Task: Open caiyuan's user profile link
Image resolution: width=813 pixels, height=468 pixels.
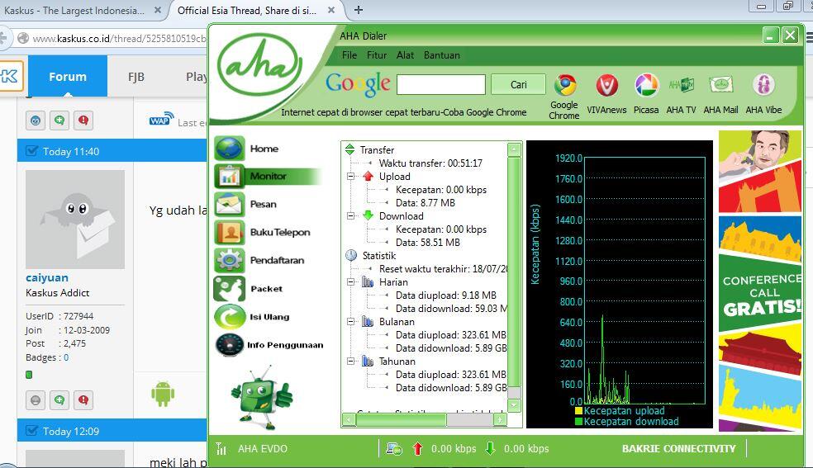Action: pos(47,278)
